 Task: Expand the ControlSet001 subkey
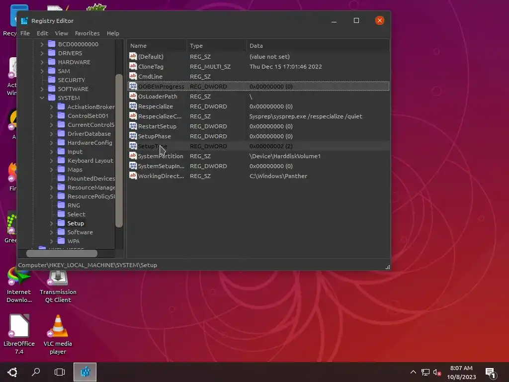point(51,115)
